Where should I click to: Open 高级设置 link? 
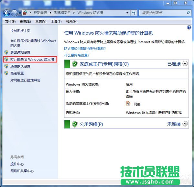pos(17,73)
